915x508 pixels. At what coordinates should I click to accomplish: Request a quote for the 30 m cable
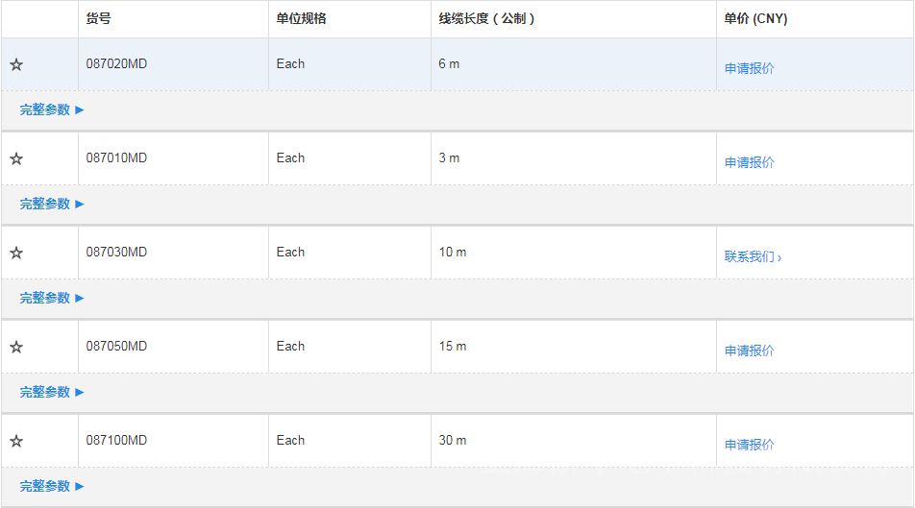(749, 445)
